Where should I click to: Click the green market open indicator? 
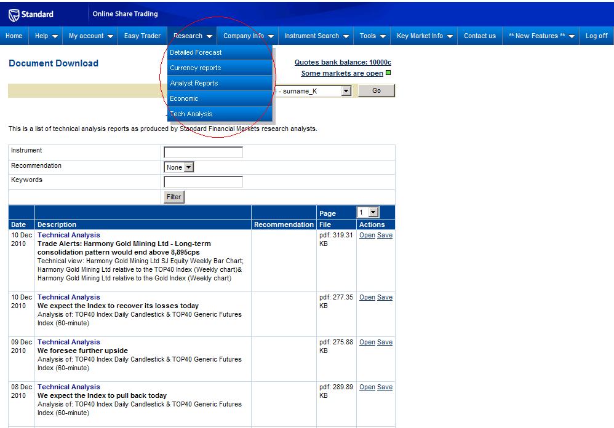[x=388, y=73]
